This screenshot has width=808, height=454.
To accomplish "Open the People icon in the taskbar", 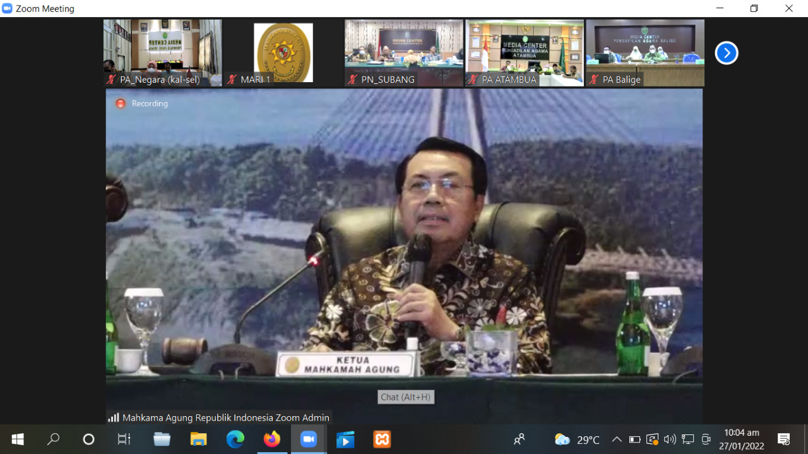I will tap(519, 439).
